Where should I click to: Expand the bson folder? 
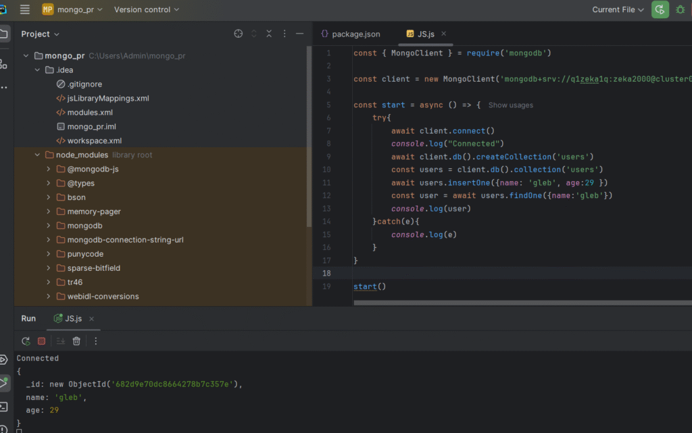49,197
